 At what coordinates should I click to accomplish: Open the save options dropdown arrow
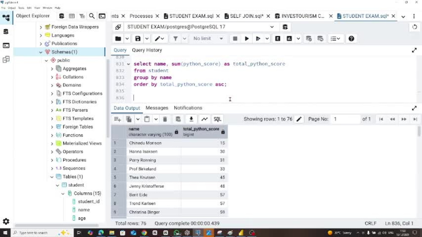tap(147, 39)
